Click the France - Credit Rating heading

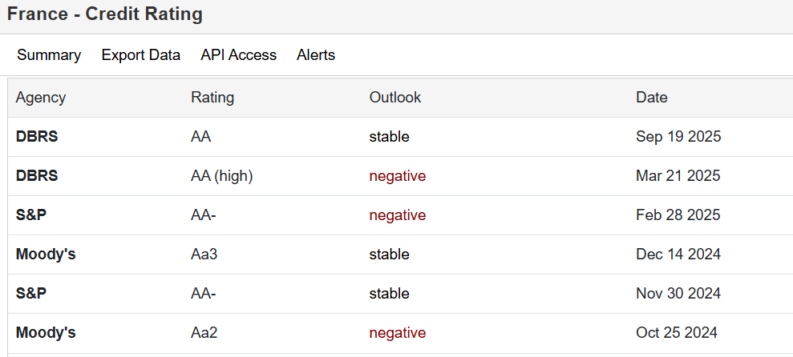(x=105, y=14)
